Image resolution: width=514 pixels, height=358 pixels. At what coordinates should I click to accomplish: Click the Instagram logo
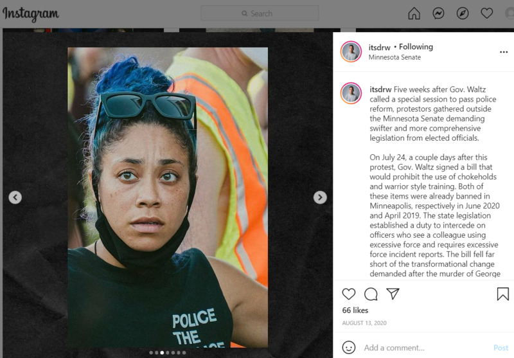click(x=31, y=13)
